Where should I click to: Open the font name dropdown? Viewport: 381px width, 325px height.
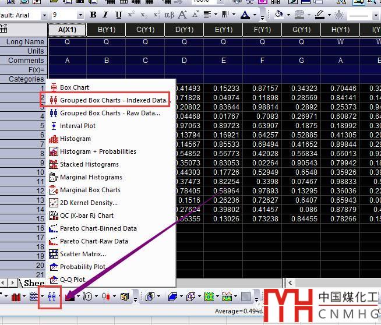click(44, 15)
